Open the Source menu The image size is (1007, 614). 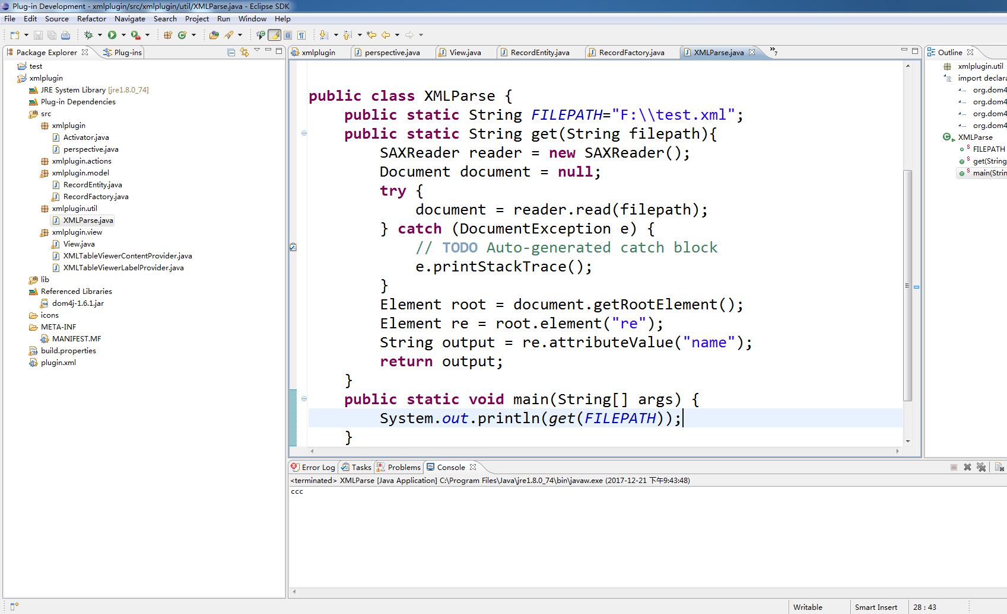[x=57, y=18]
